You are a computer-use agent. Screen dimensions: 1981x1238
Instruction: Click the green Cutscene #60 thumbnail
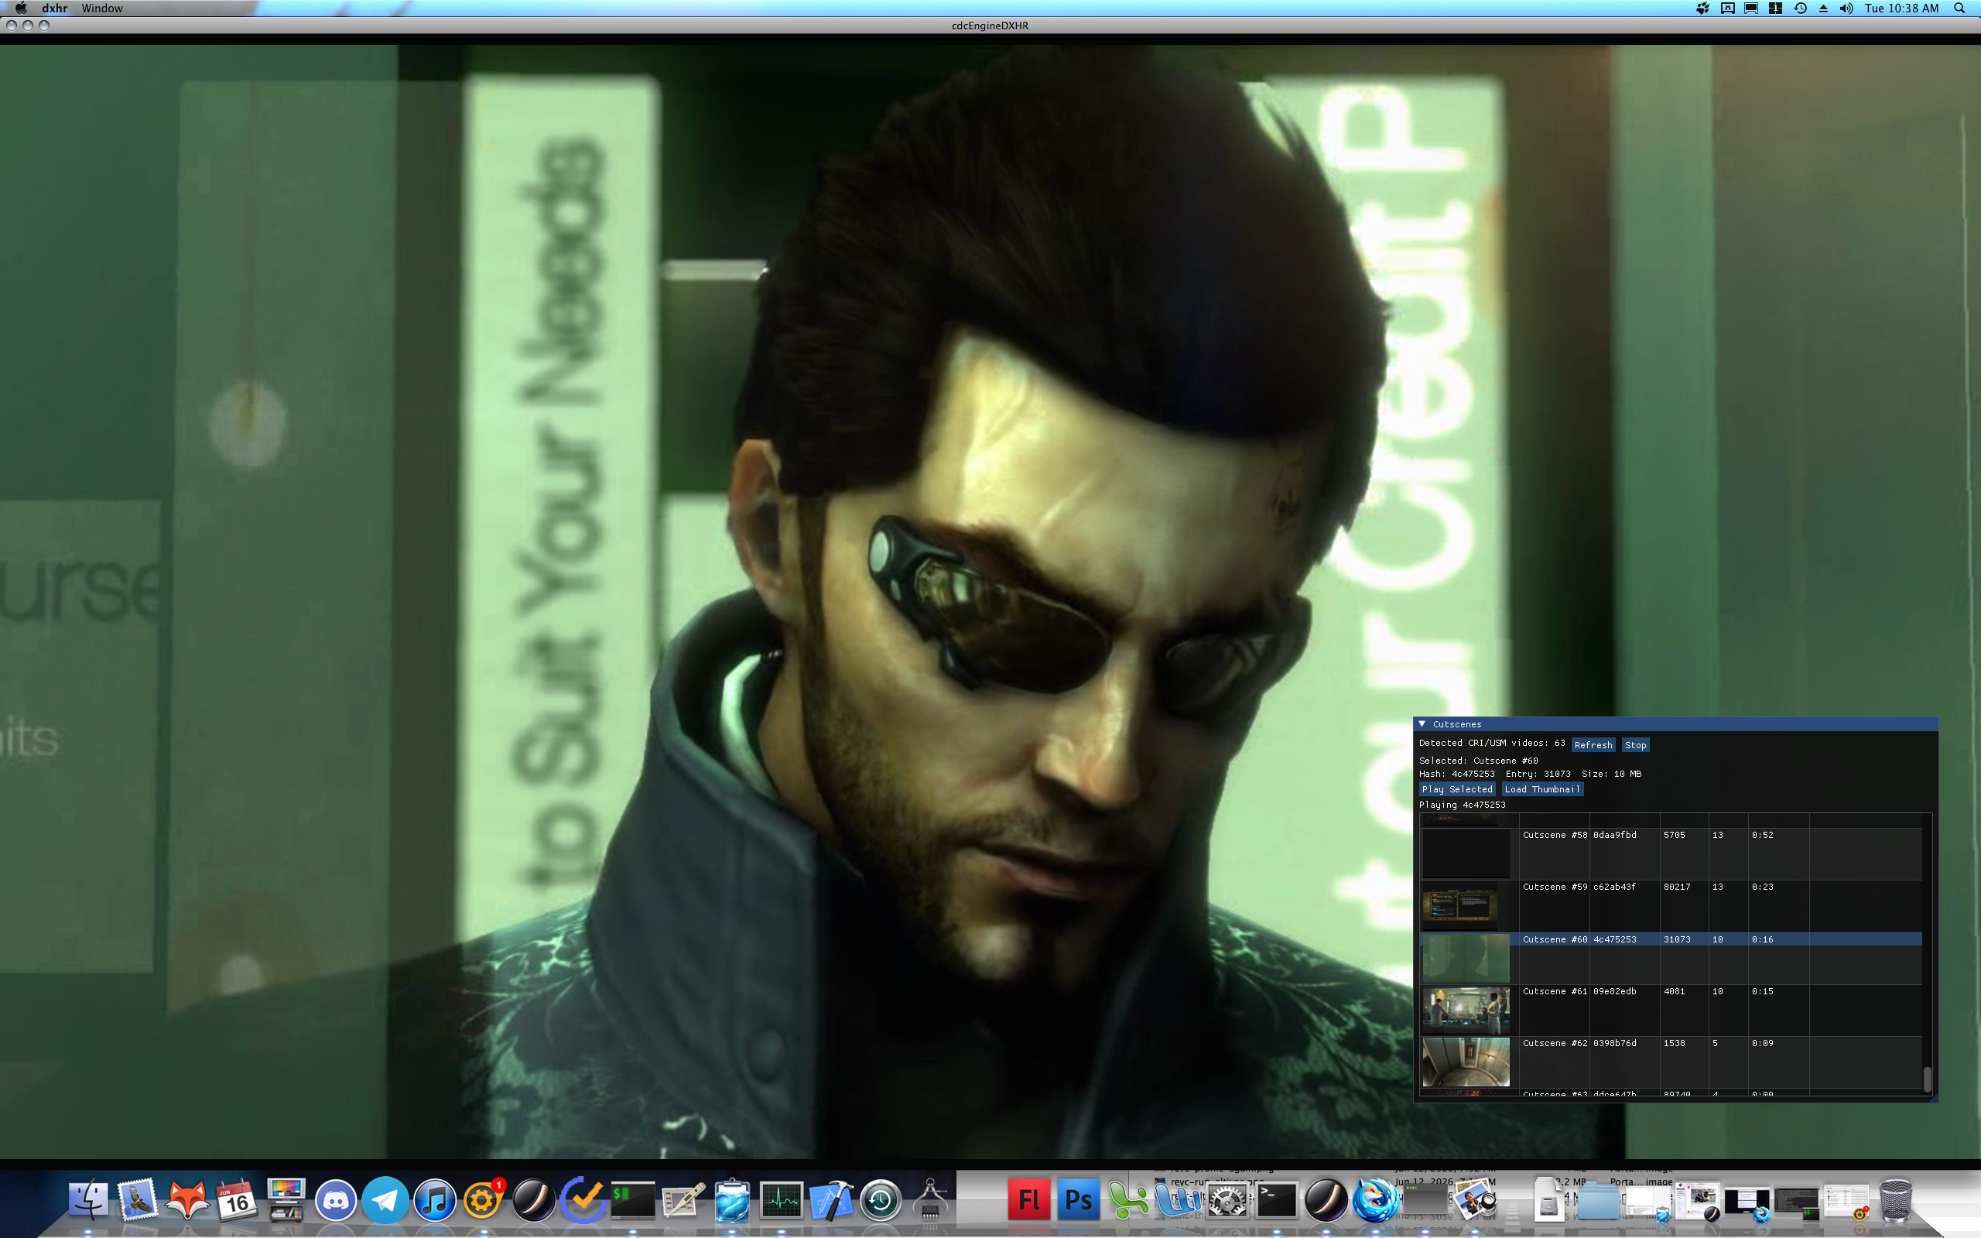pyautogui.click(x=1466, y=958)
